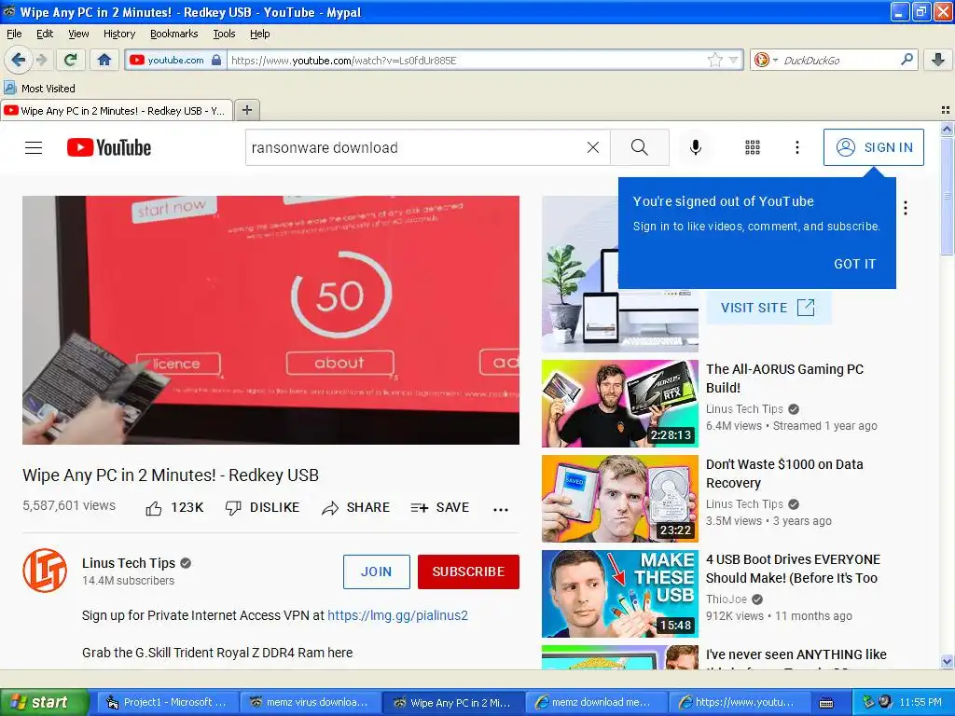
Task: Click the red SUBSCRIBE button
Action: (468, 571)
